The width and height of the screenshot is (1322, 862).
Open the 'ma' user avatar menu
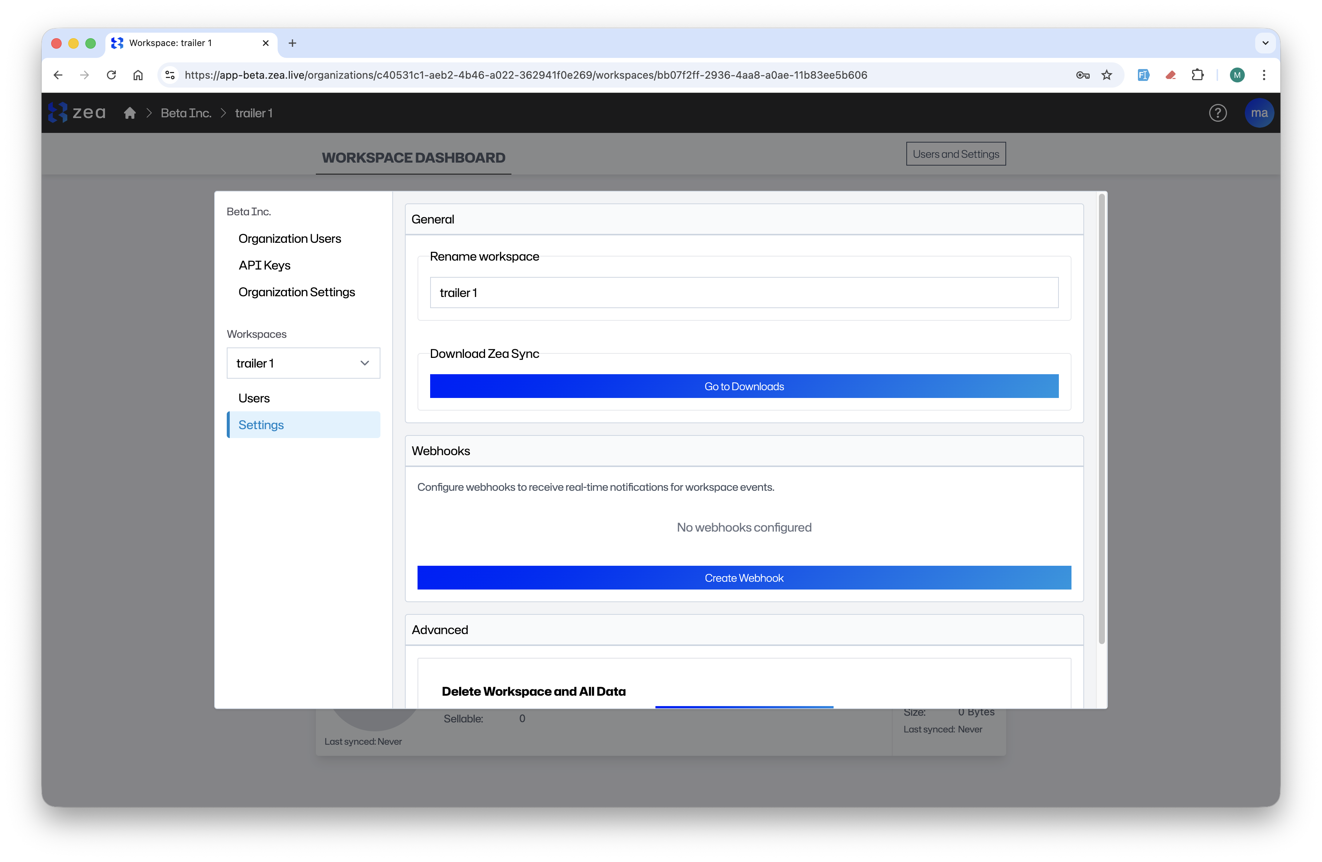[x=1259, y=113]
